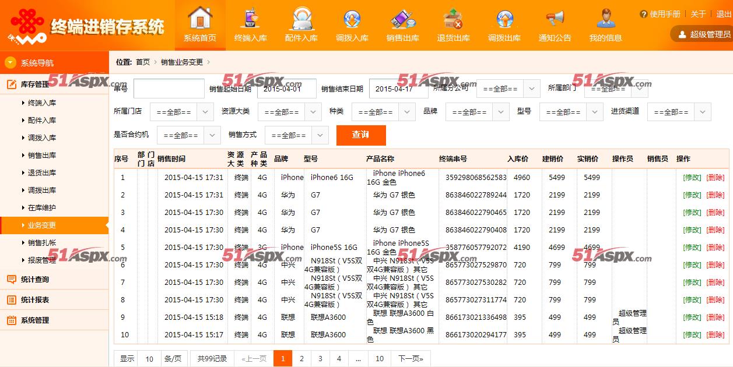The height and width of the screenshot is (367, 733).
Task: Collapse the 系统导航 header arrow
Action: (x=10, y=63)
